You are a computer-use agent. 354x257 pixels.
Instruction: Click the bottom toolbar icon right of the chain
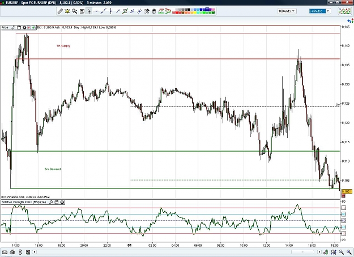click(28, 252)
